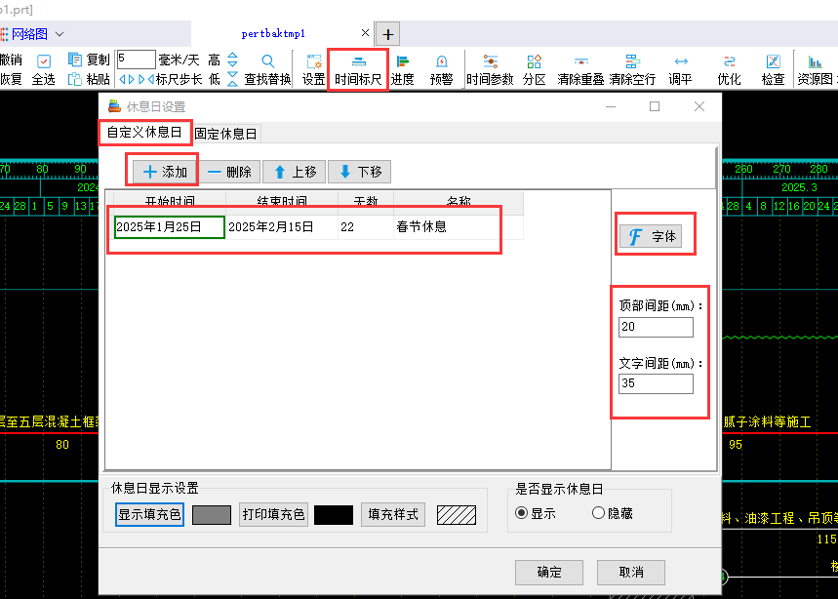Expand the 网络图 dropdown
This screenshot has height=599, width=838.
[x=60, y=34]
